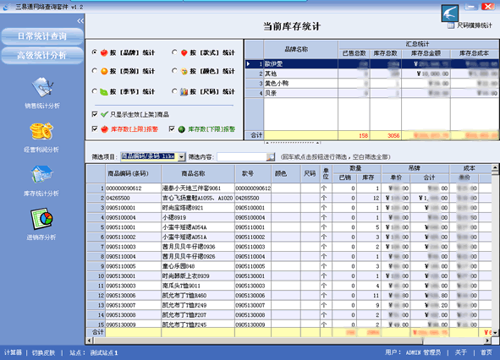Select 按[款式]统计 radio button
This screenshot has height=360, width=500.
174,52
